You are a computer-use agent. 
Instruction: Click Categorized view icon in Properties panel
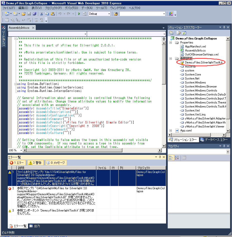point(171,158)
